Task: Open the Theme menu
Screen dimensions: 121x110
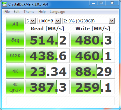Action: coord(29,12)
